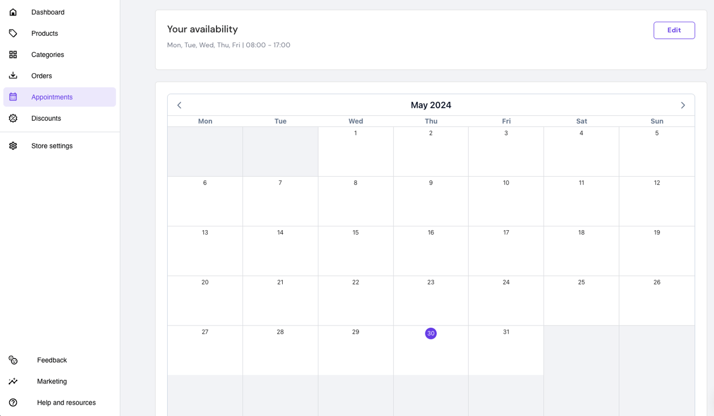Click the Discounts icon in the sidebar

13,118
